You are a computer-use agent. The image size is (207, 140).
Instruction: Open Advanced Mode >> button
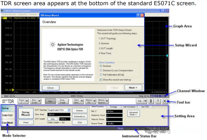(x=133, y=113)
